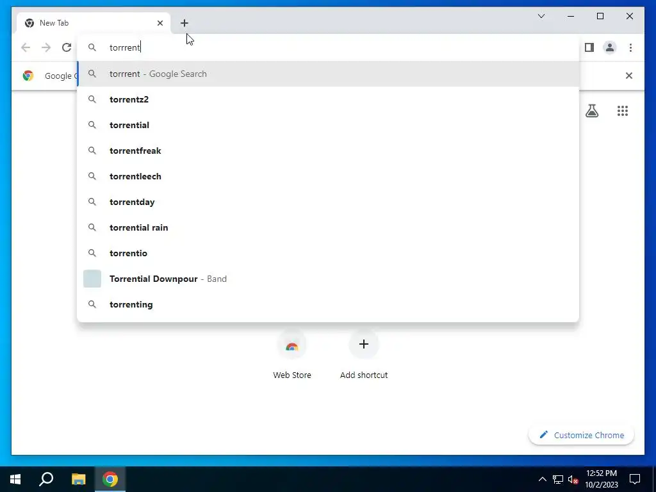Click the search icon beside torrenting
The width and height of the screenshot is (656, 492).
92,304
